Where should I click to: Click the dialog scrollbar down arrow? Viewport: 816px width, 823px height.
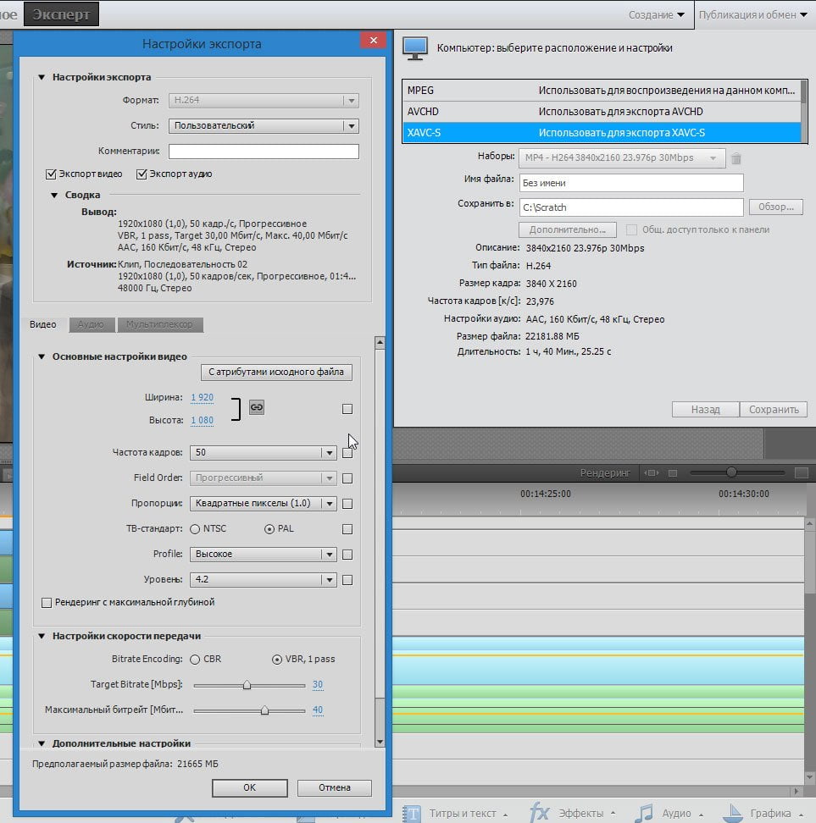[380, 743]
